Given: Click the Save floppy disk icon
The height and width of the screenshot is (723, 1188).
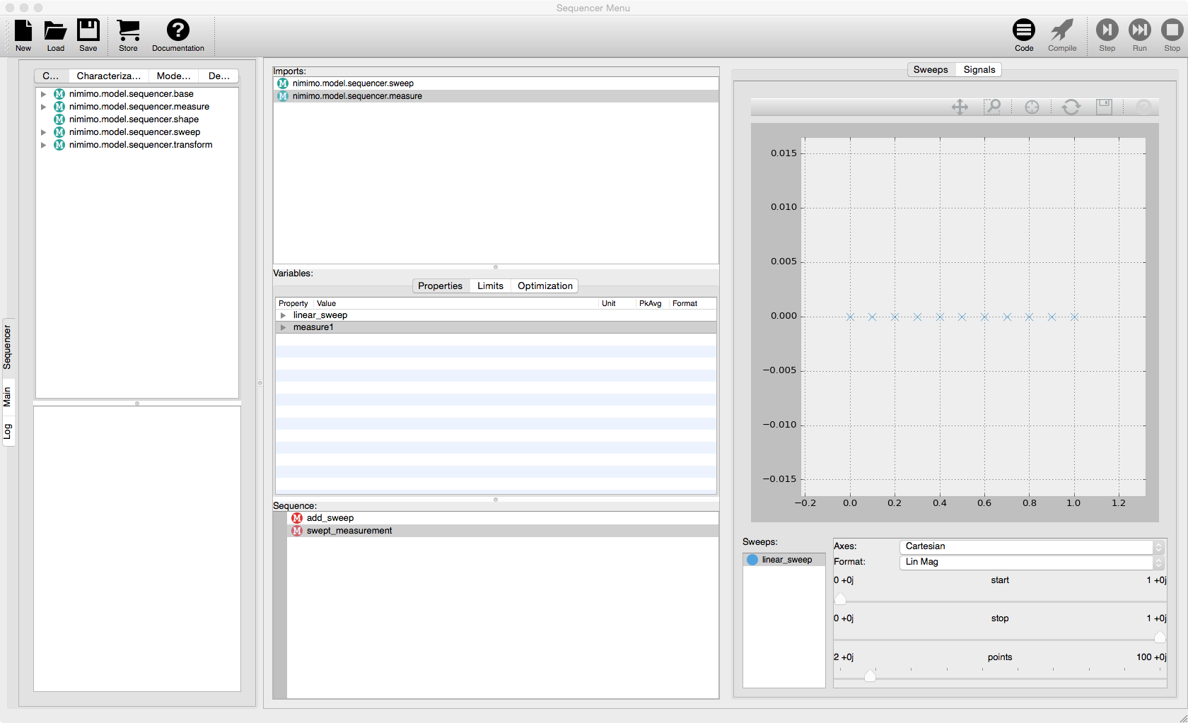Looking at the screenshot, I should 88,30.
